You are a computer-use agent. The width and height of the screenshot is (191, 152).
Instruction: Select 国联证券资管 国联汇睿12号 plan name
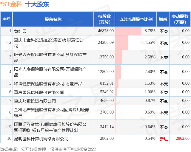click(x=50, y=127)
